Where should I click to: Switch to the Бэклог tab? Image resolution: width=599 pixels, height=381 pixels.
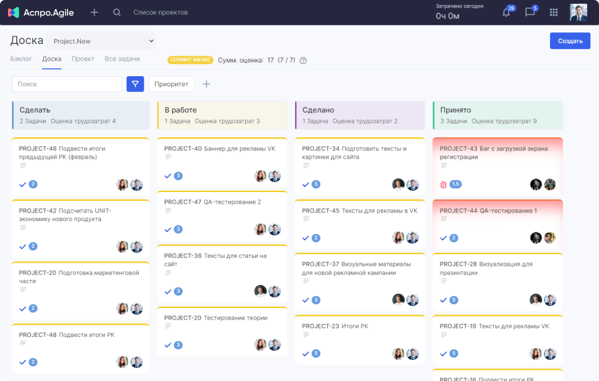[x=21, y=59]
